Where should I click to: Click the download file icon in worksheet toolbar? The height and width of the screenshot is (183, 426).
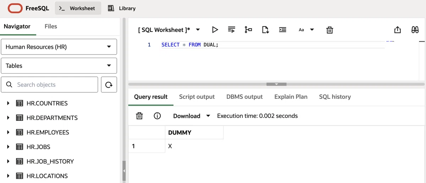pyautogui.click(x=266, y=30)
